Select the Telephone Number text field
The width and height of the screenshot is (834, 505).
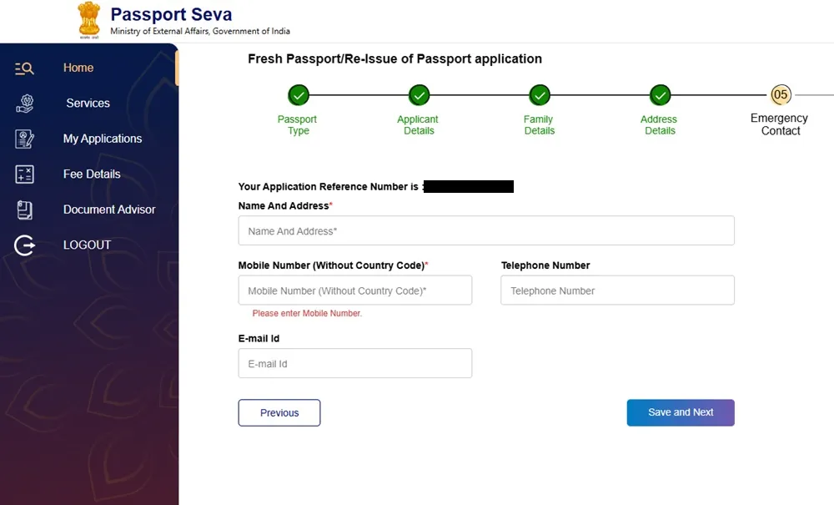[x=617, y=290]
